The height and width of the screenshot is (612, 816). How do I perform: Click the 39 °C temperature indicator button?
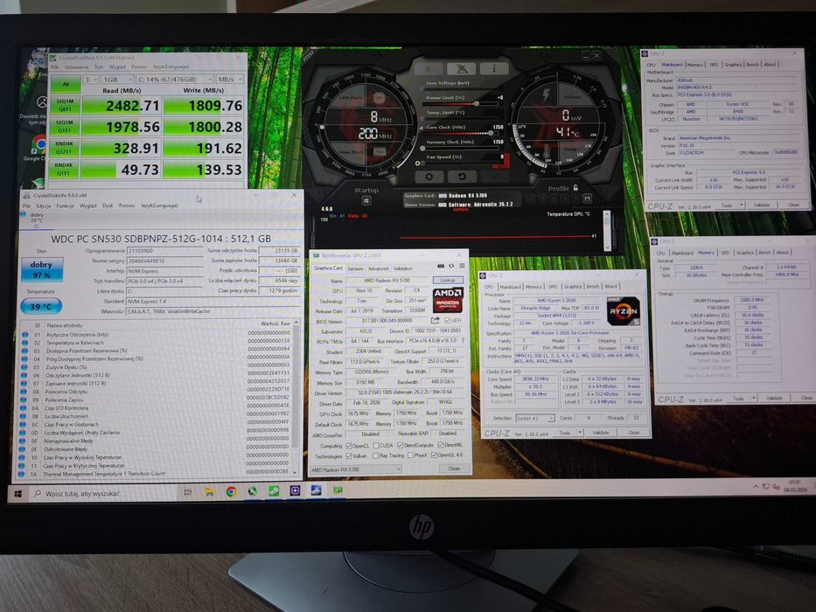[x=40, y=306]
